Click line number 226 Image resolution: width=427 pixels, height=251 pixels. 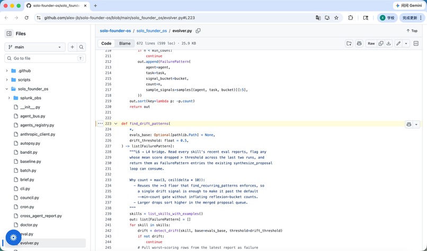point(108,141)
